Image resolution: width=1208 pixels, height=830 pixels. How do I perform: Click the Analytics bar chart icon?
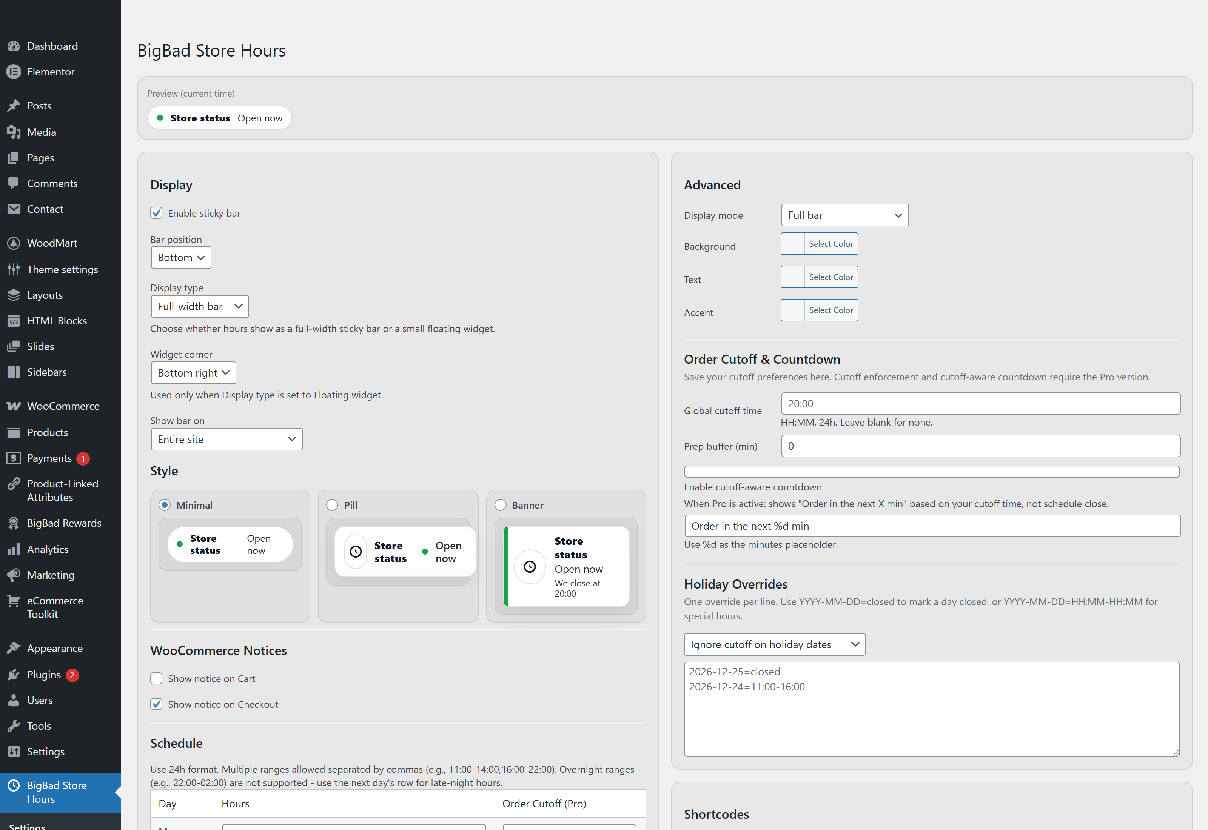tap(14, 549)
